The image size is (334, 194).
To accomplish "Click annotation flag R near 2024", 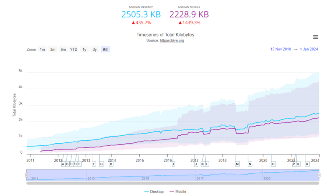I will point(307,164).
